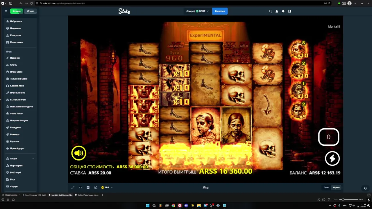This screenshot has width=372, height=209.
Task: Open Недавние in the sidebar
Action: click(x=20, y=28)
